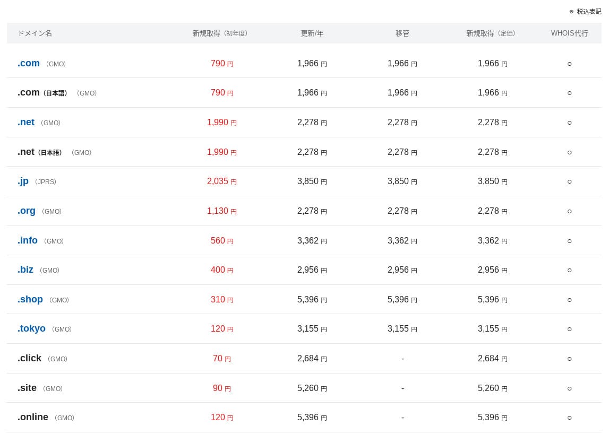Screen dimensions: 609x434
Task: Open the .info domain link
Action: [28, 241]
